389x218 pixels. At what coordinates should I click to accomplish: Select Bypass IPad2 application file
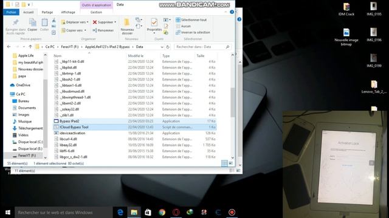(x=135, y=121)
